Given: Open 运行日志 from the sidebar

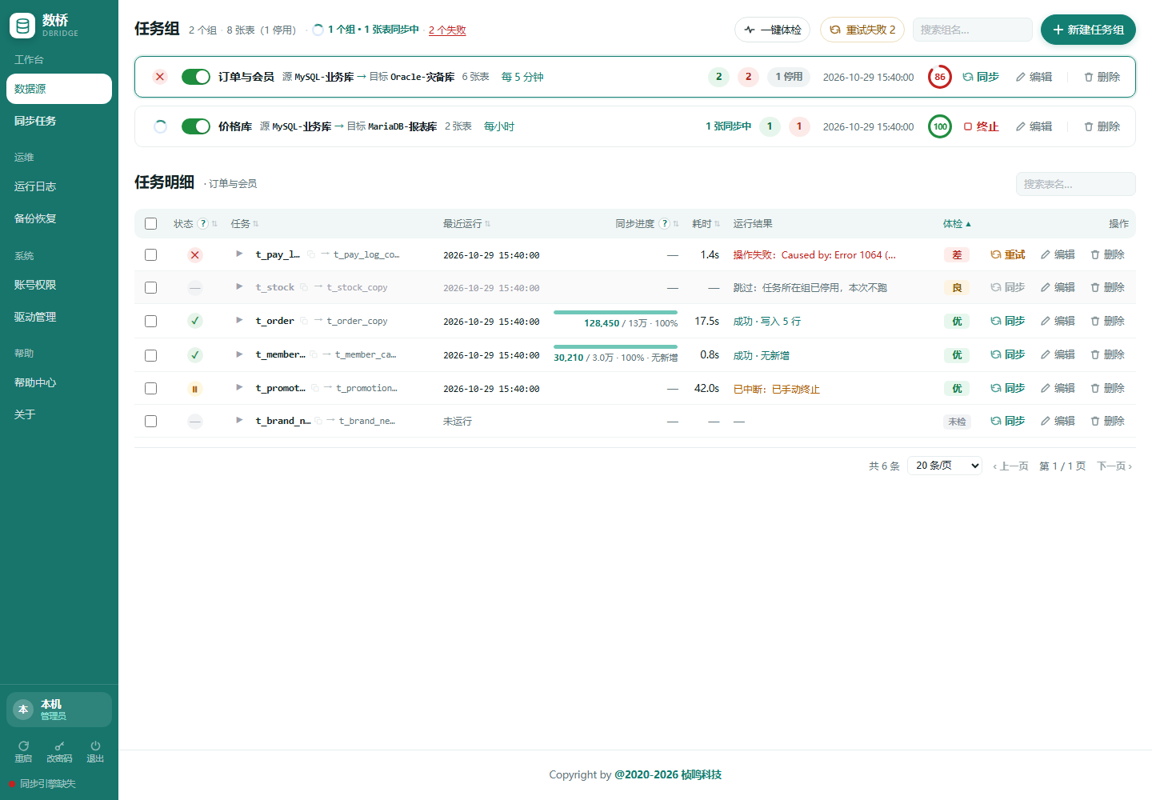Looking at the screenshot, I should [x=59, y=186].
